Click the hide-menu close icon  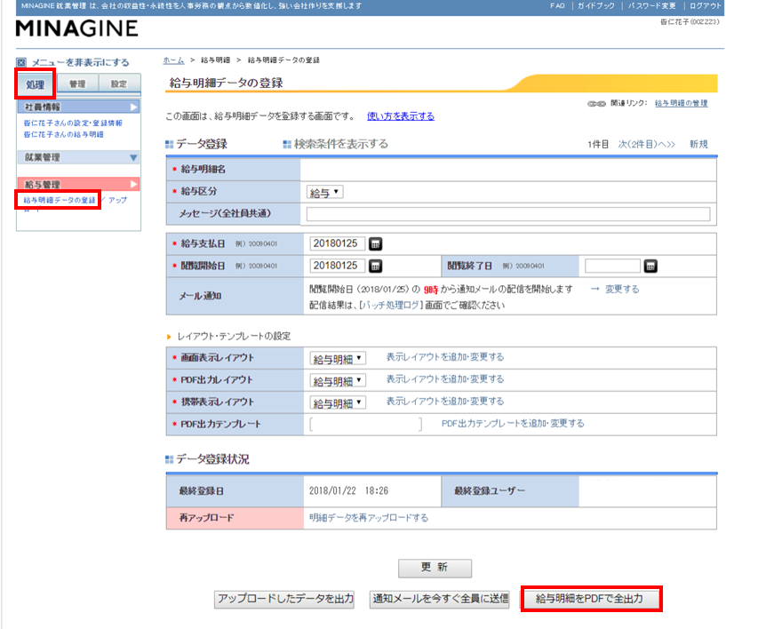pos(21,62)
